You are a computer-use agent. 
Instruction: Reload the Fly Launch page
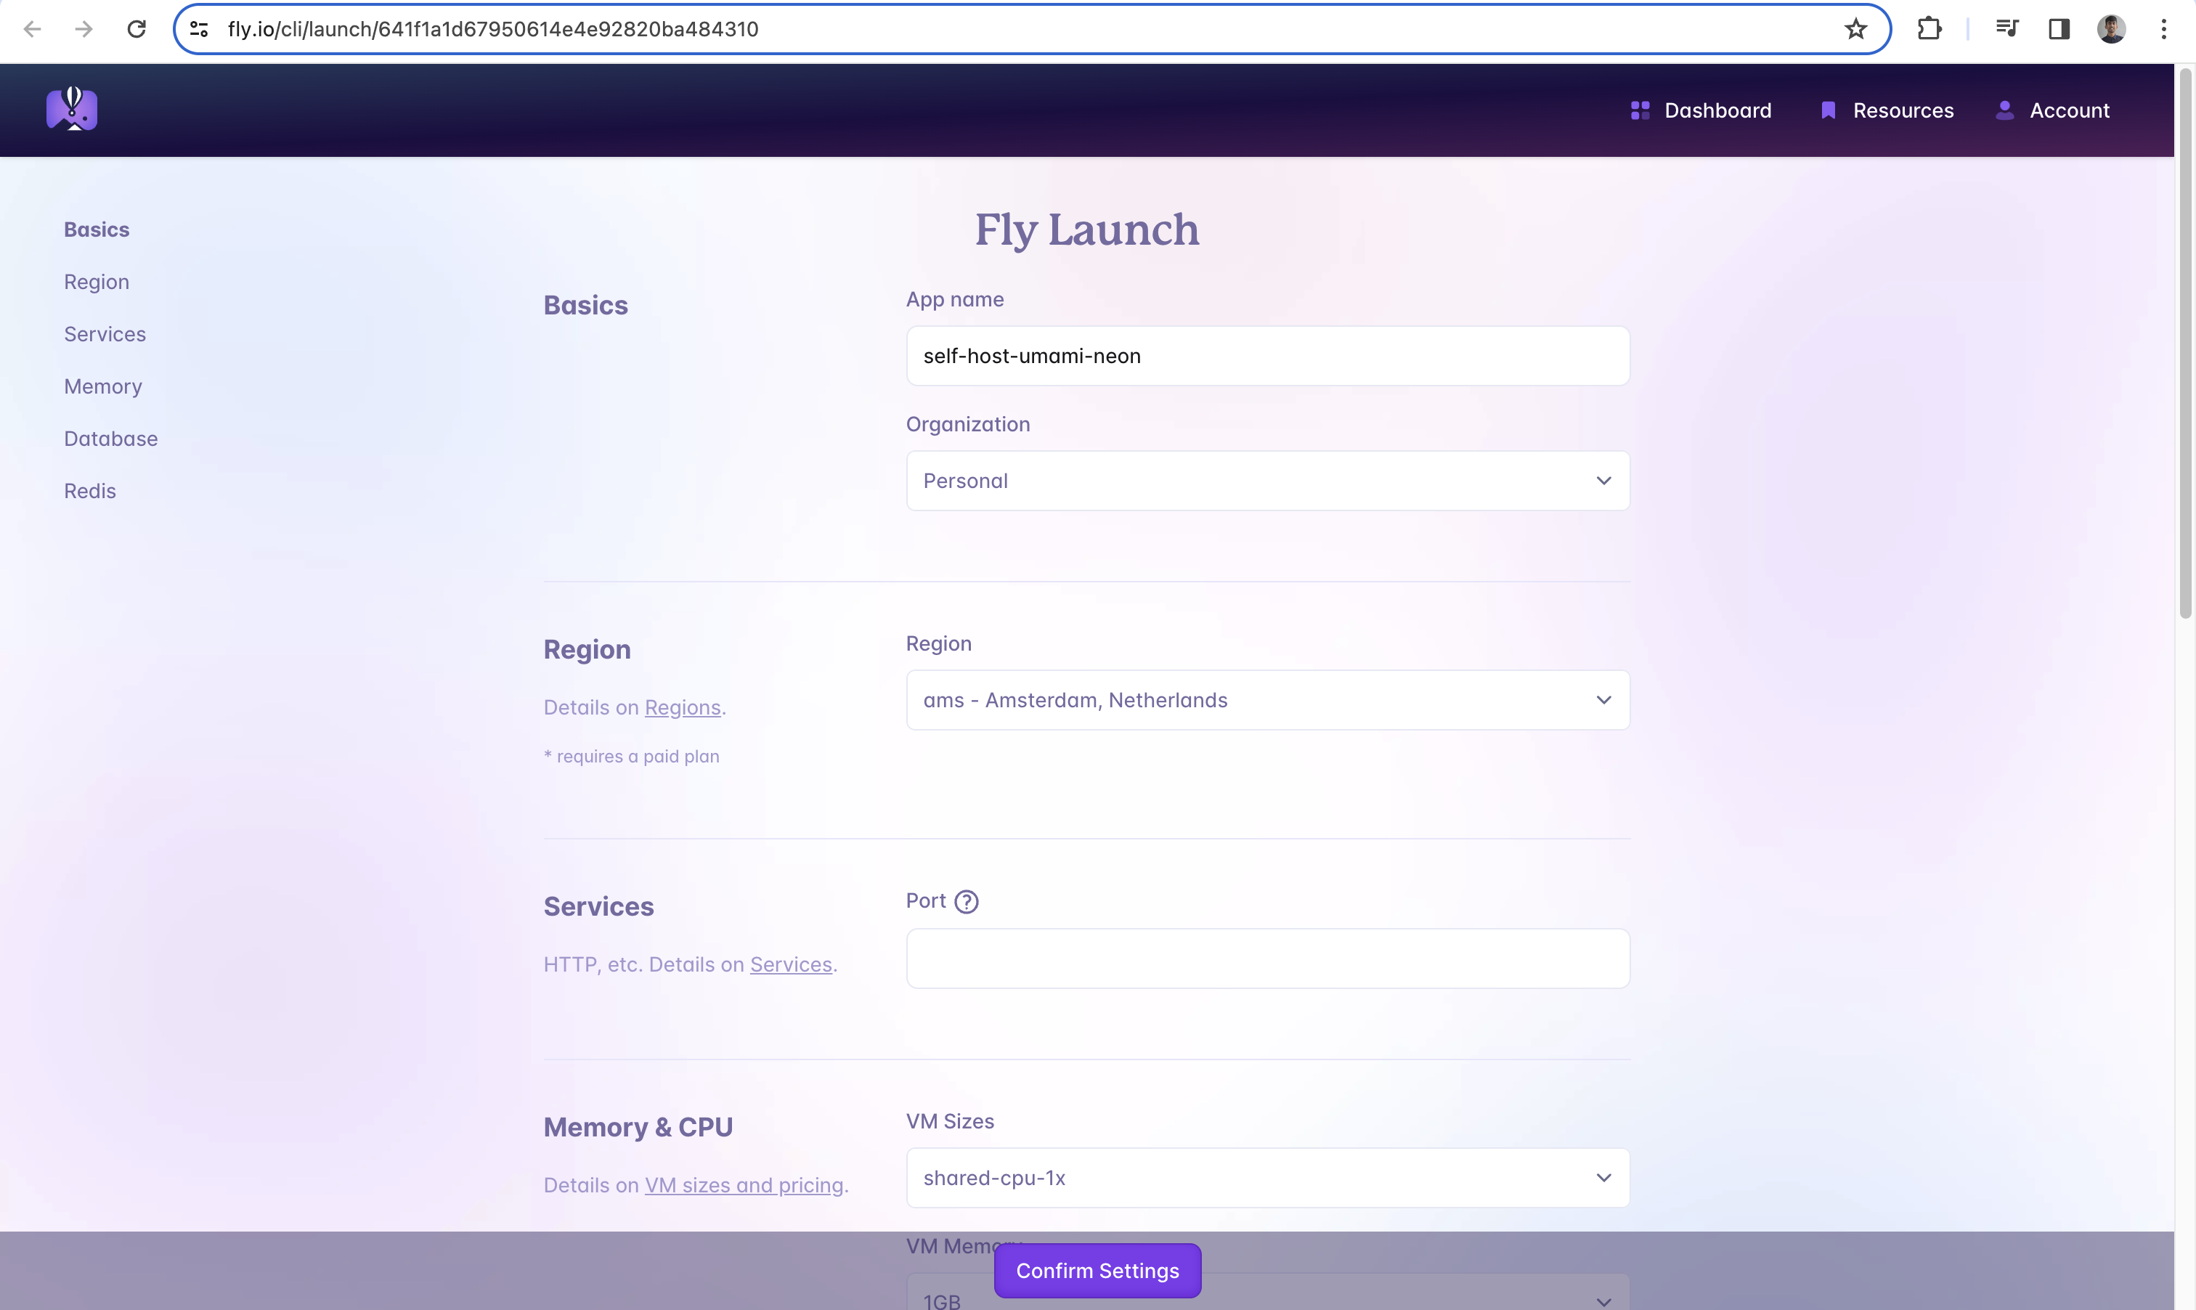137,29
